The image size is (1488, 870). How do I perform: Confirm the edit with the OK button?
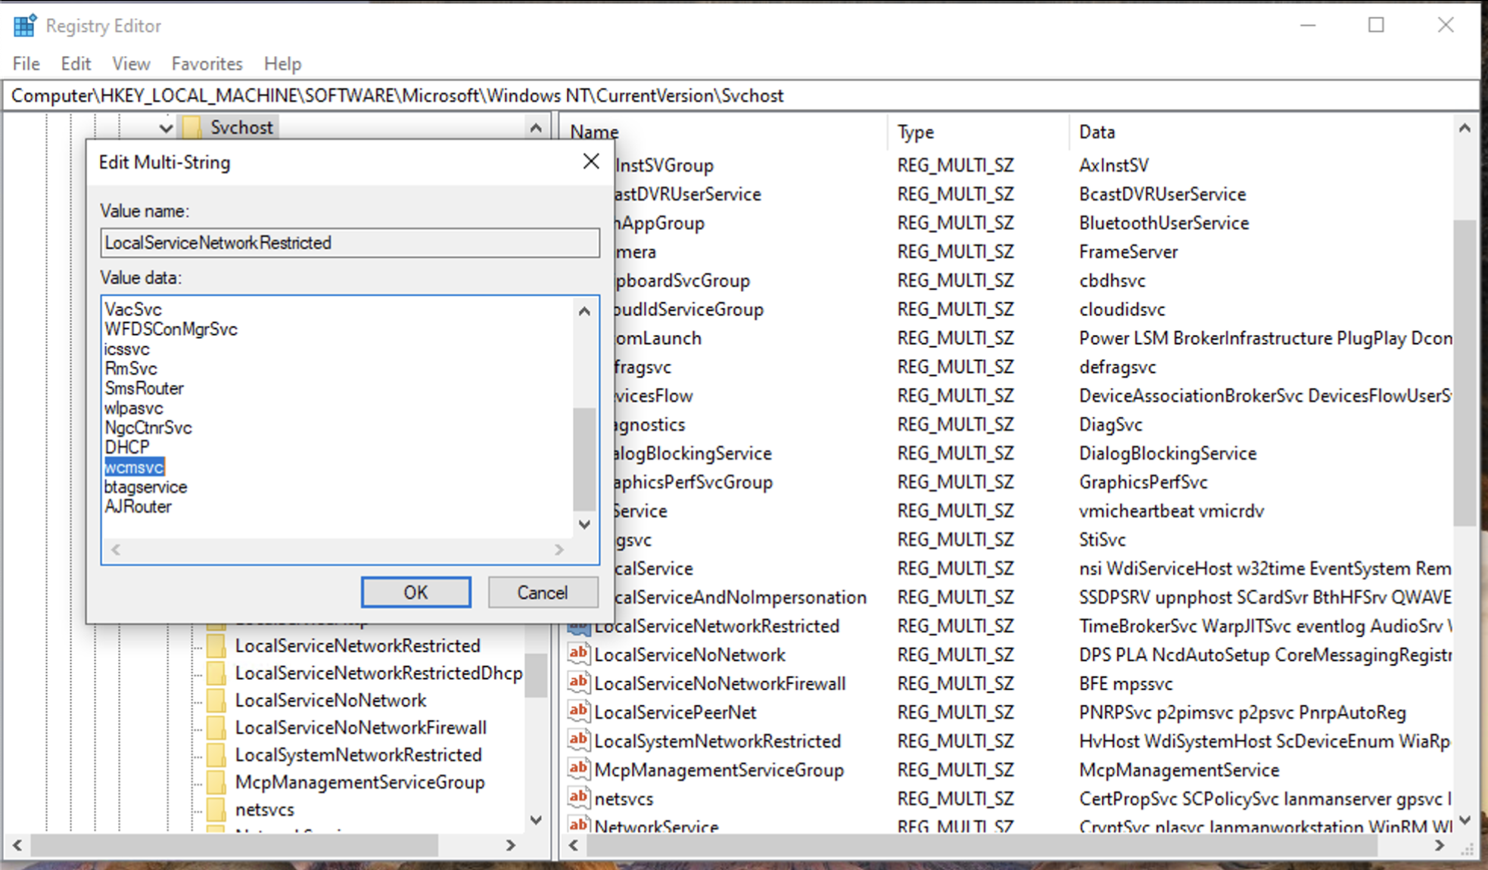tap(416, 592)
